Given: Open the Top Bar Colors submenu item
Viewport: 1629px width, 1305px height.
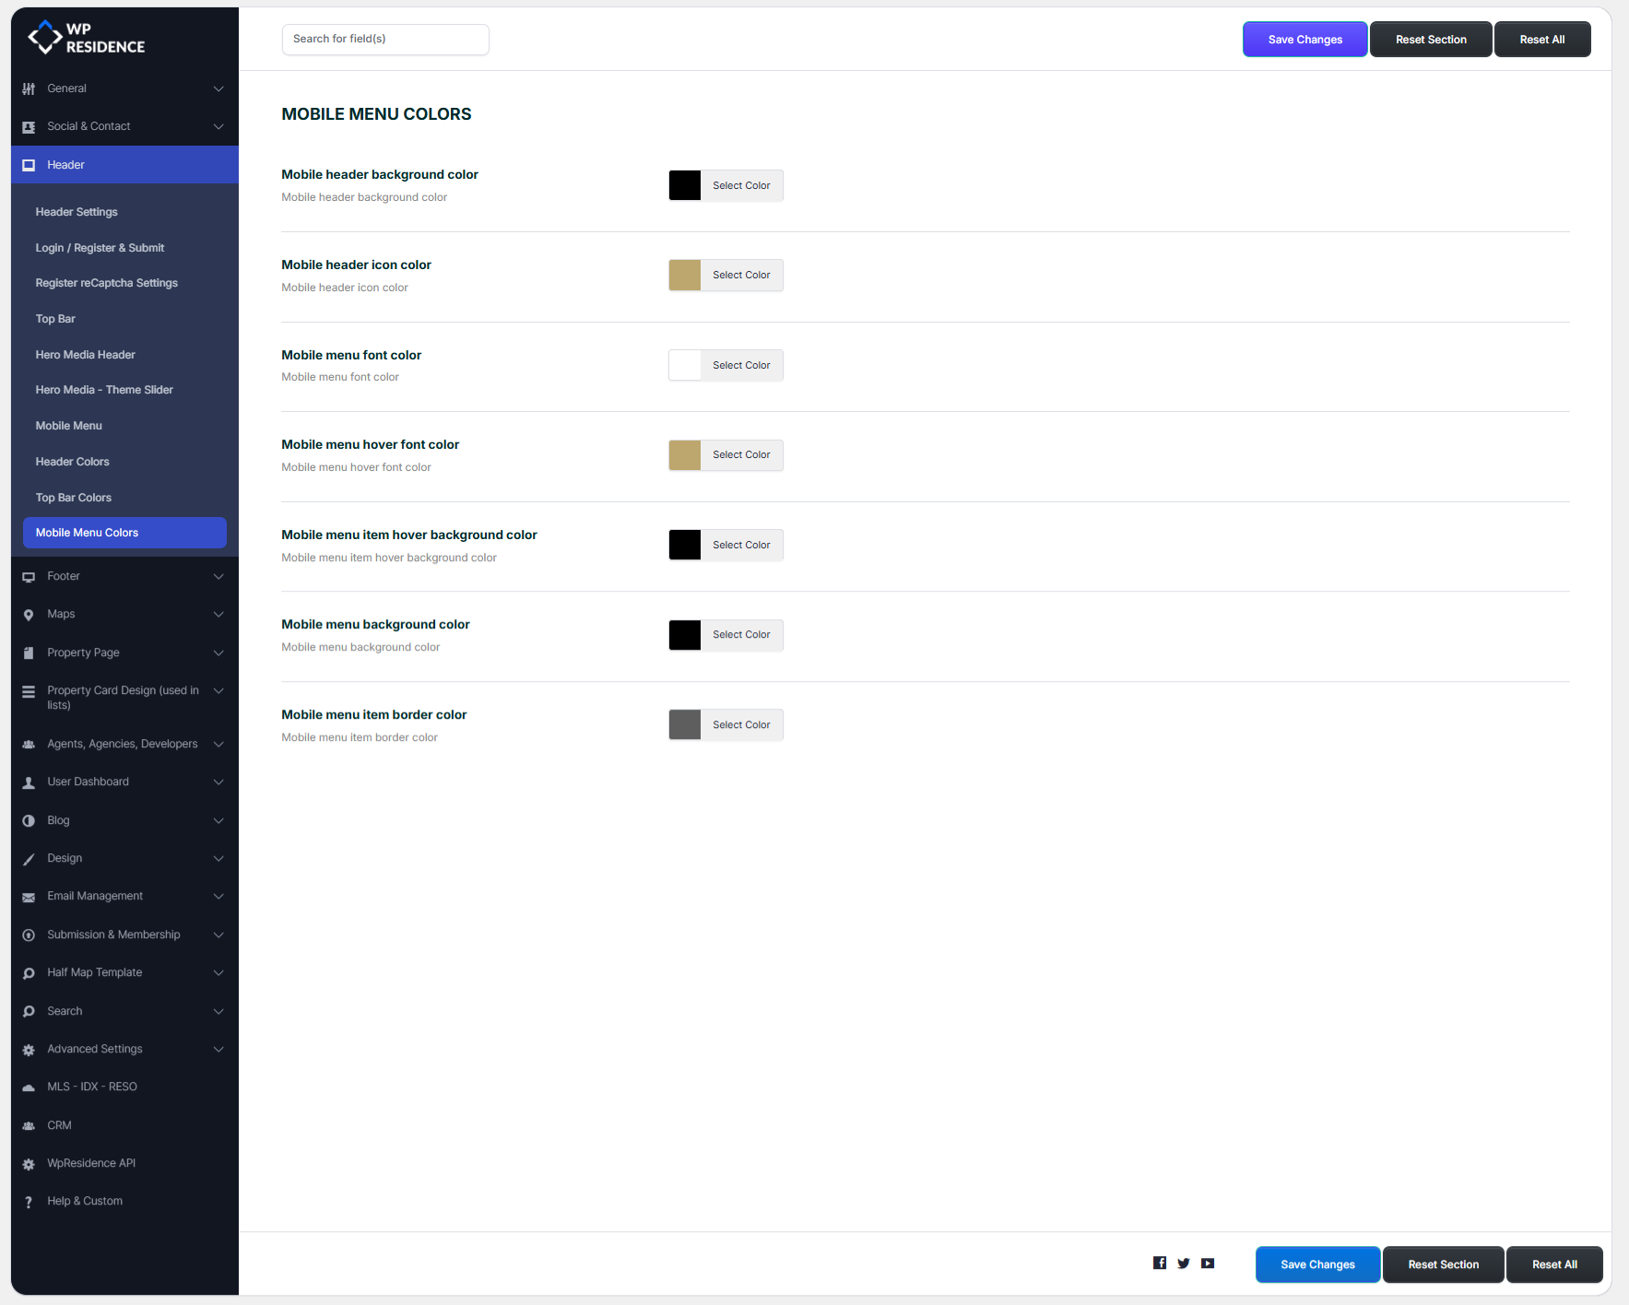Looking at the screenshot, I should click(x=73, y=498).
